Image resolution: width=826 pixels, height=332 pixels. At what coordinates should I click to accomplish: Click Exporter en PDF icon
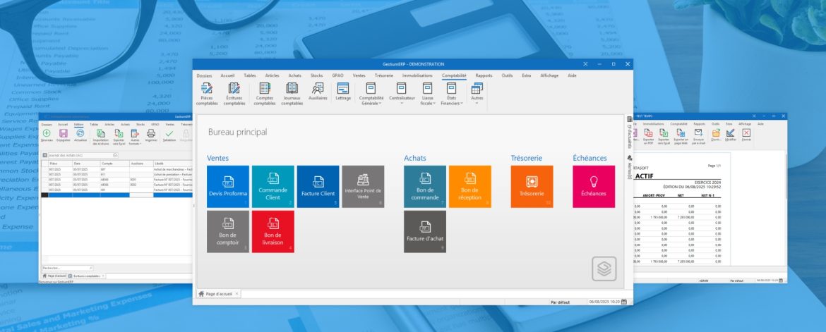click(x=647, y=134)
